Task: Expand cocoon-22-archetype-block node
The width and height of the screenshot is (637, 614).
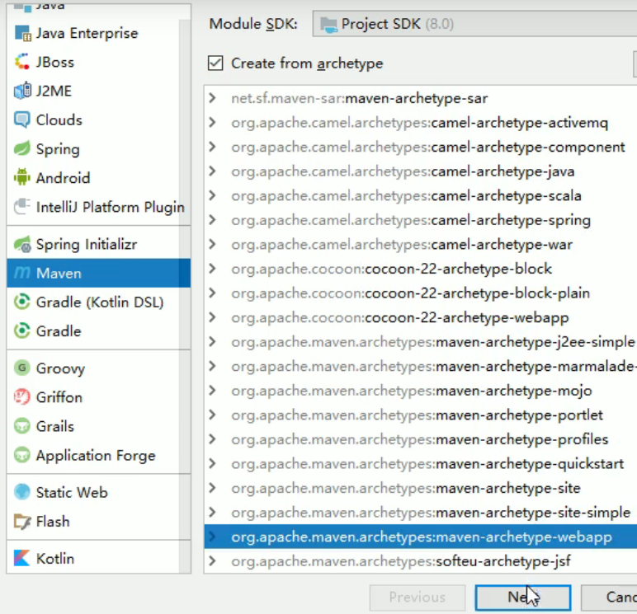Action: coord(212,269)
